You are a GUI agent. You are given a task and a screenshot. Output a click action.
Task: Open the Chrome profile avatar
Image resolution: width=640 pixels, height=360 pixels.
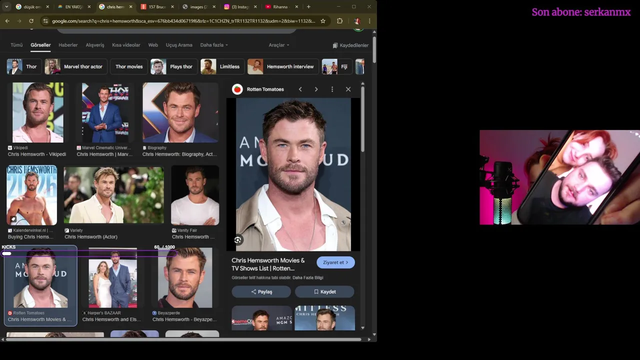click(357, 21)
